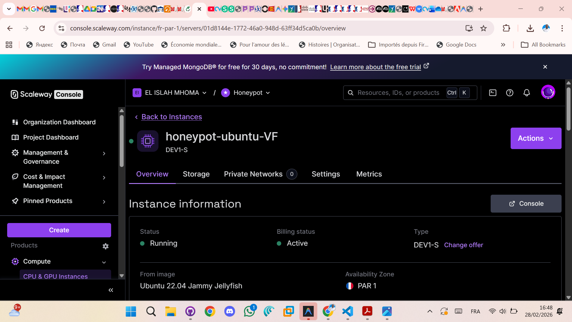The width and height of the screenshot is (572, 322).
Task: View notifications via the bell icon
Action: (x=527, y=93)
